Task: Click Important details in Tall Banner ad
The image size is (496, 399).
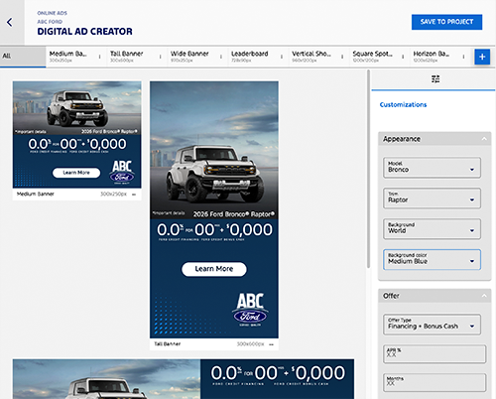Action: [169, 213]
